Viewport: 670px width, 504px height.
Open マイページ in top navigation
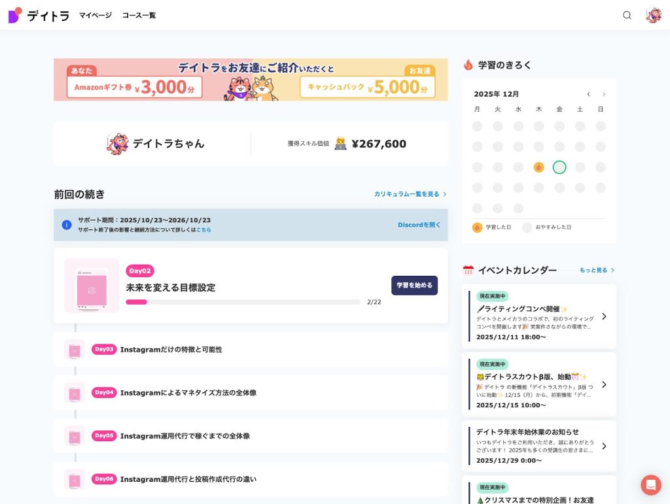[x=95, y=15]
